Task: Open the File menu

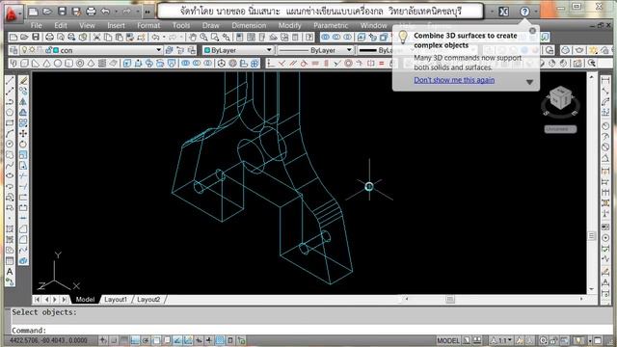Action: (x=37, y=26)
